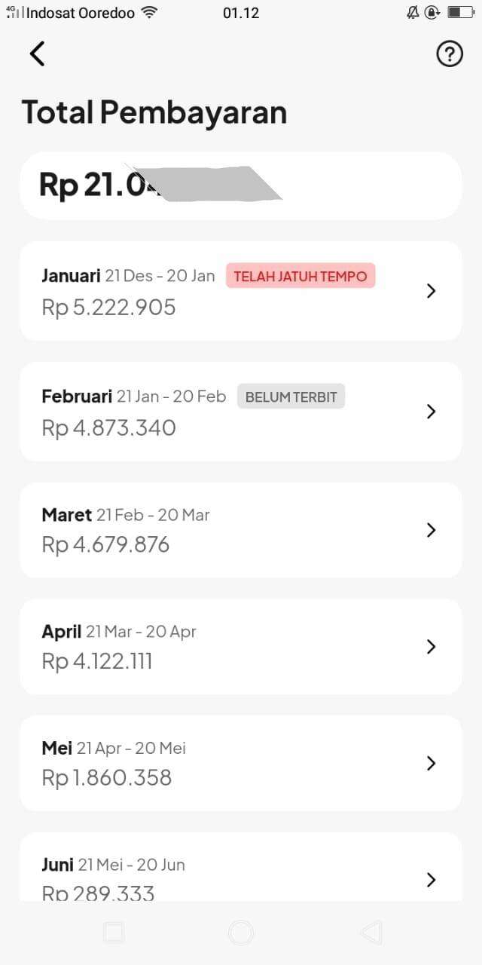
Task: Tap the back arrow icon
Action: coord(37,54)
